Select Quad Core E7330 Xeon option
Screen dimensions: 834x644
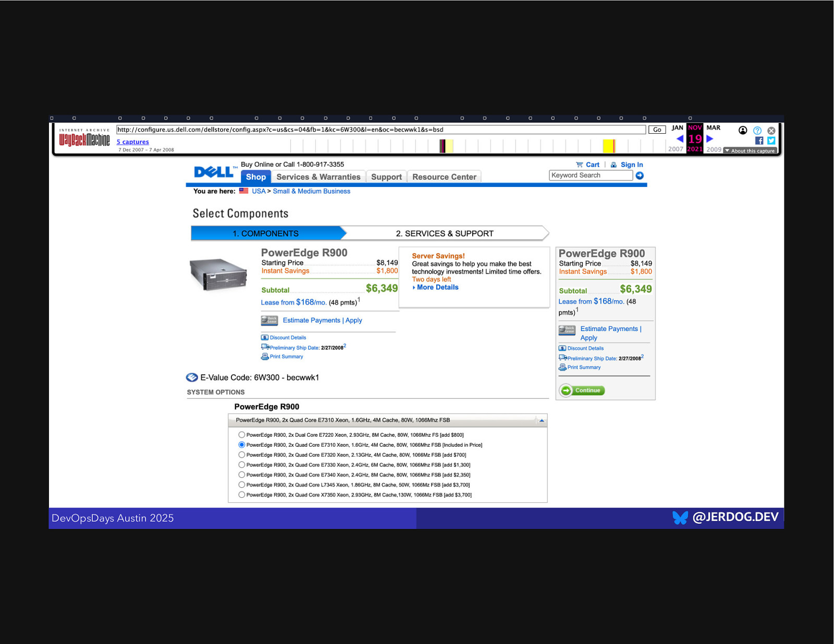pyautogui.click(x=241, y=464)
